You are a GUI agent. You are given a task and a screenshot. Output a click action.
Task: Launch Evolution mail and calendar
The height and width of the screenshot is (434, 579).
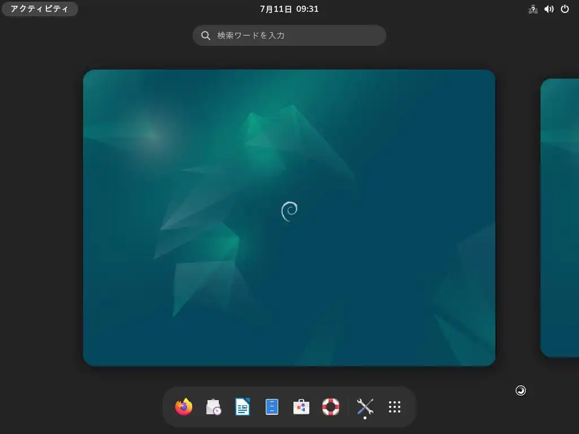(213, 407)
